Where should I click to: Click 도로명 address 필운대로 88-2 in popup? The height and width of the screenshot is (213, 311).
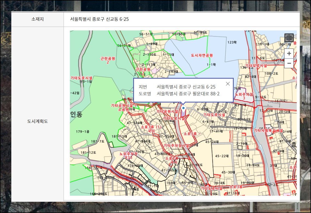(x=188, y=94)
